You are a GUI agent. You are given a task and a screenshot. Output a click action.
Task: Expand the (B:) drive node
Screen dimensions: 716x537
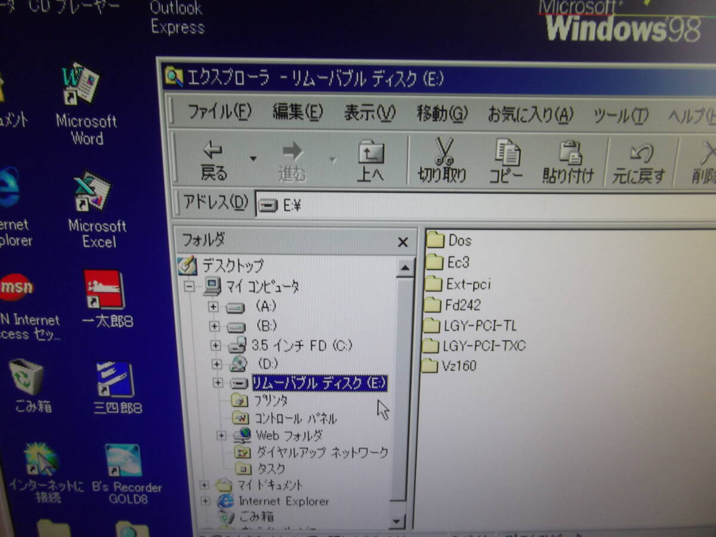(x=214, y=326)
